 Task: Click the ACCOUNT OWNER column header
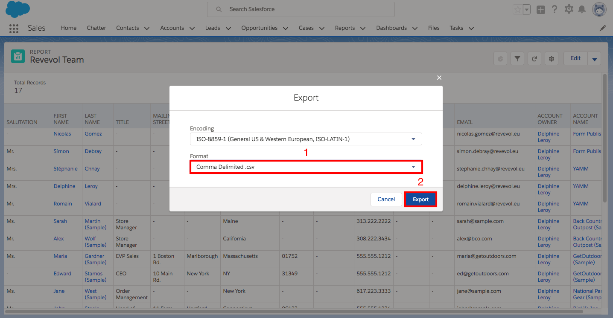pyautogui.click(x=550, y=119)
